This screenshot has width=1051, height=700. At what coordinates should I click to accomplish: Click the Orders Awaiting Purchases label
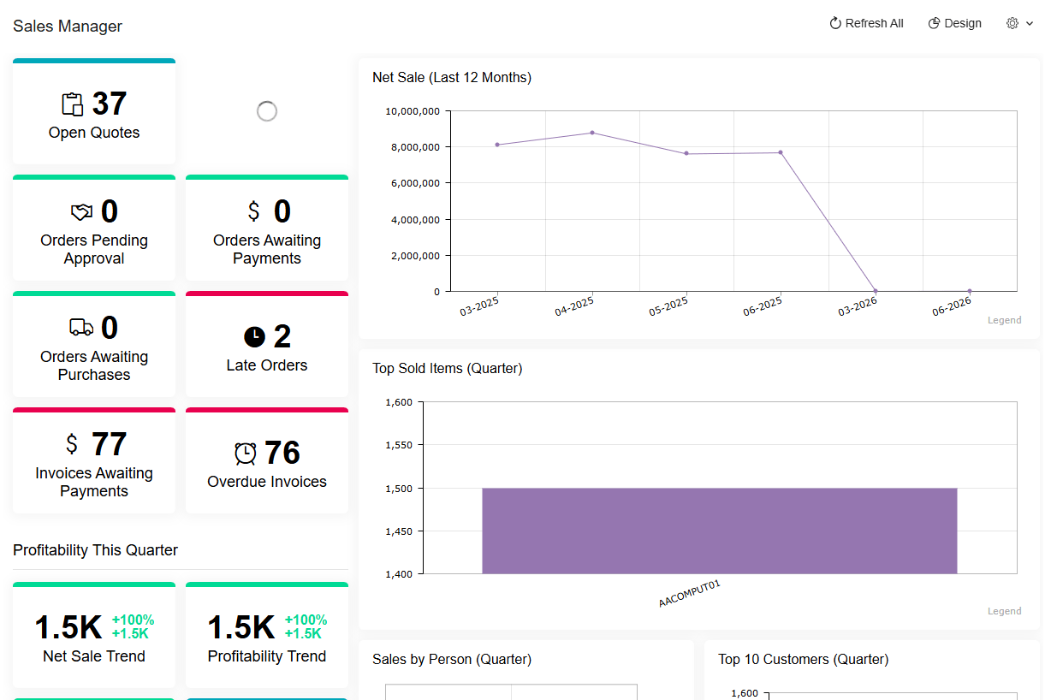tap(94, 365)
